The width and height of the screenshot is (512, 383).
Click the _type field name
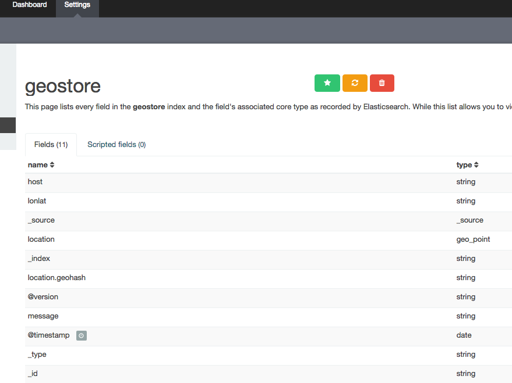coord(37,355)
